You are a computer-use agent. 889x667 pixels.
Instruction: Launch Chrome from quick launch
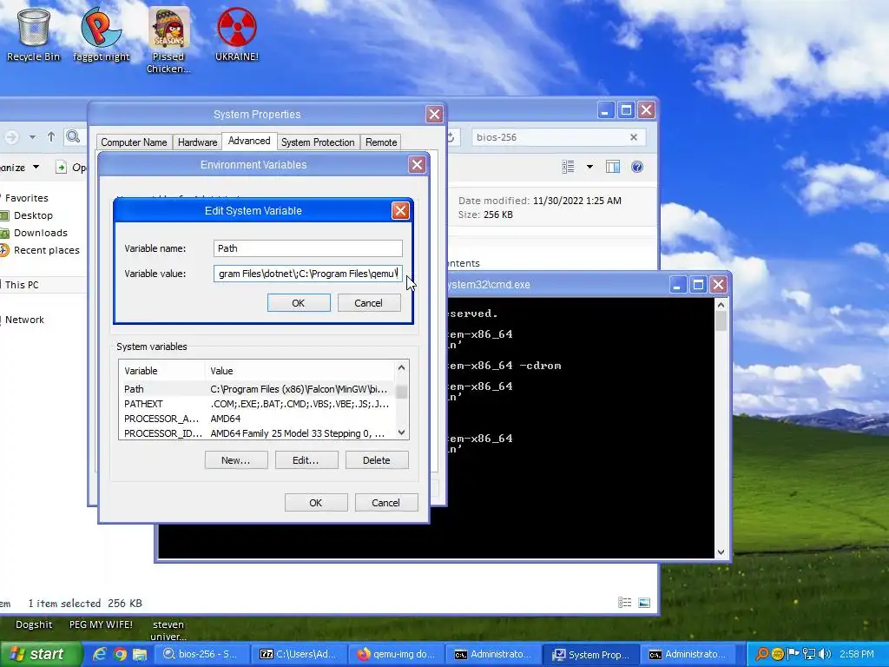(x=120, y=654)
